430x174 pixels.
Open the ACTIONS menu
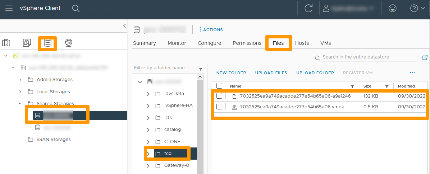(211, 29)
